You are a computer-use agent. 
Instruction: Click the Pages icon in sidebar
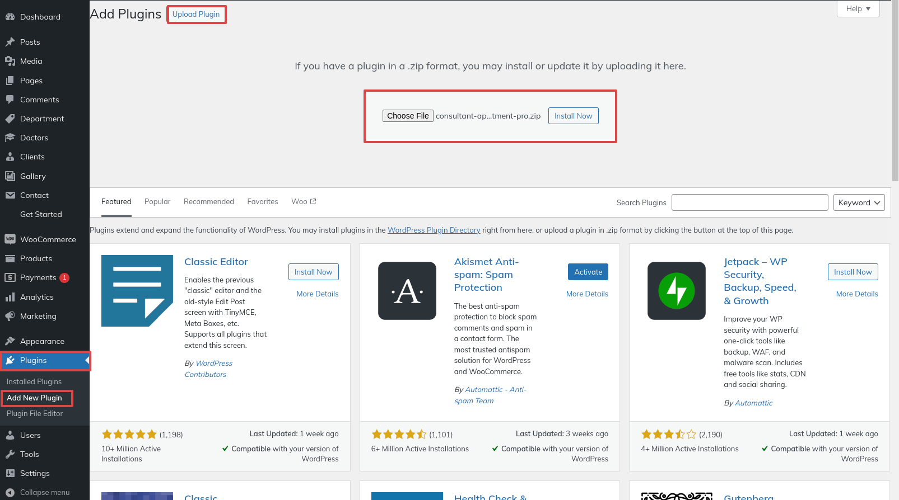(10, 81)
